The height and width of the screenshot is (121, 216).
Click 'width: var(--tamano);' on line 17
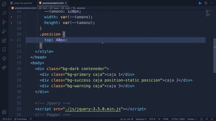coord(69,17)
